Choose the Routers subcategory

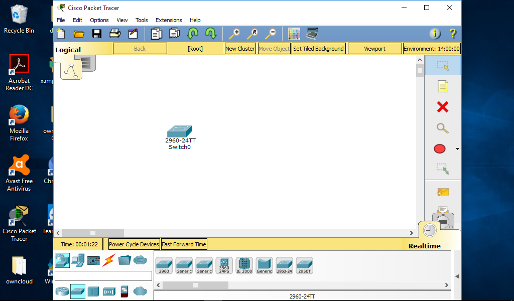[62, 291]
